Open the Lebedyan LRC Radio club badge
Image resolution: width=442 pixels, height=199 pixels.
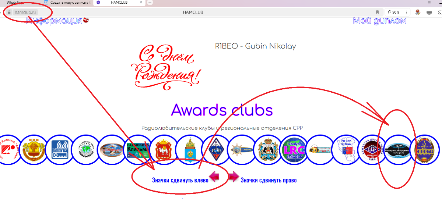point(294,149)
